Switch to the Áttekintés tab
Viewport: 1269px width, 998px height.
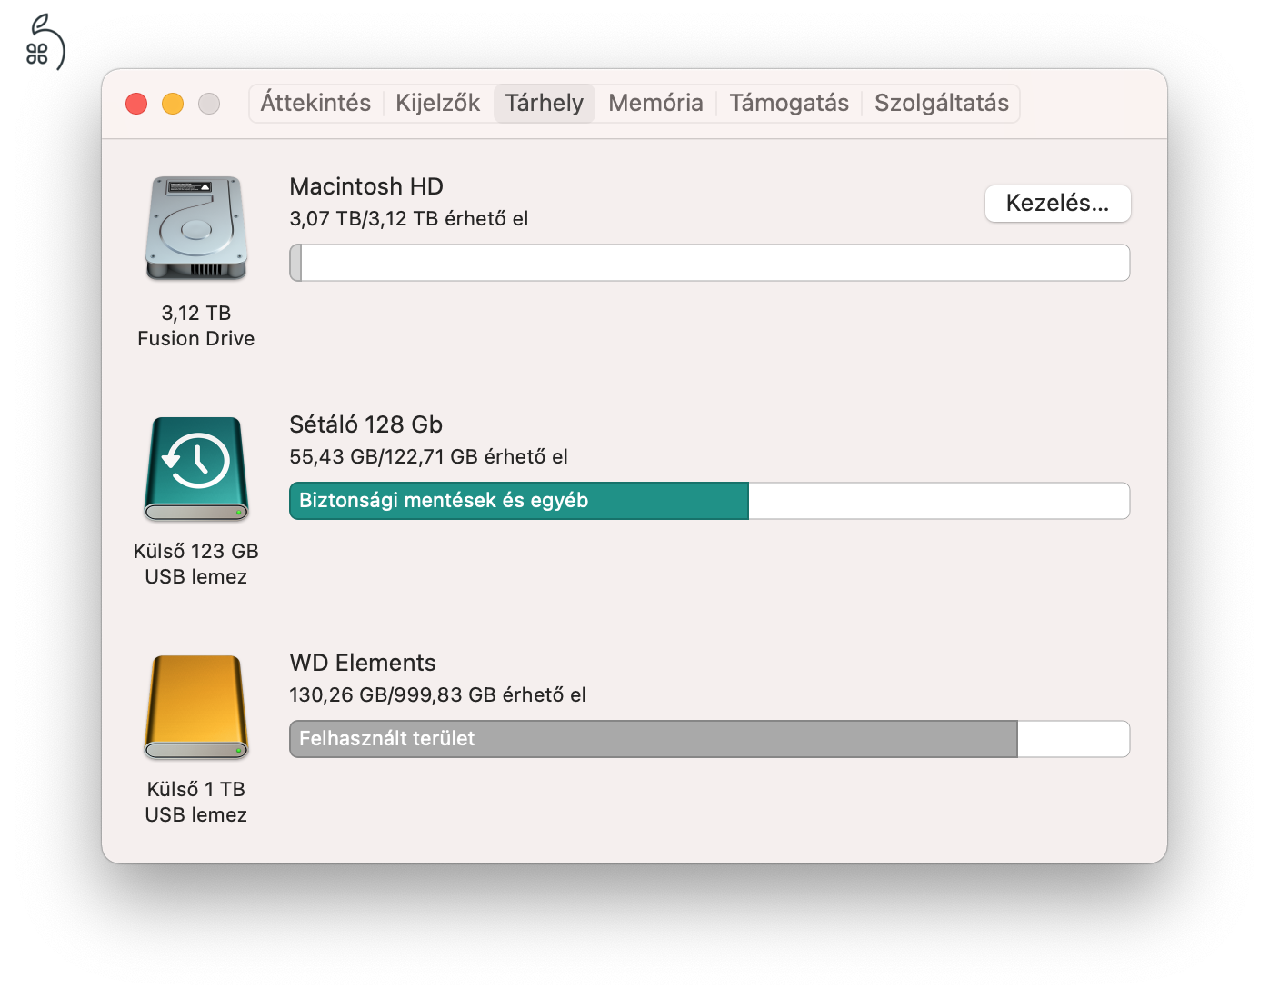(x=315, y=103)
